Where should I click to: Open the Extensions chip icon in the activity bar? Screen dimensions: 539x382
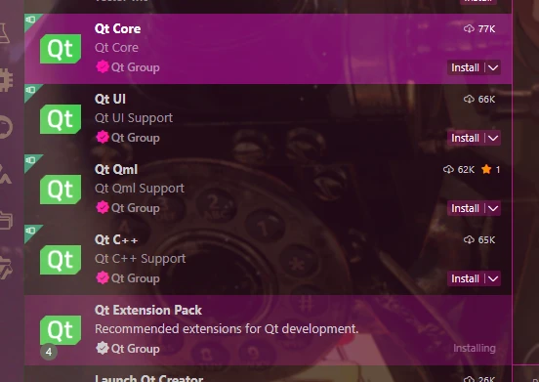[x=6, y=80]
